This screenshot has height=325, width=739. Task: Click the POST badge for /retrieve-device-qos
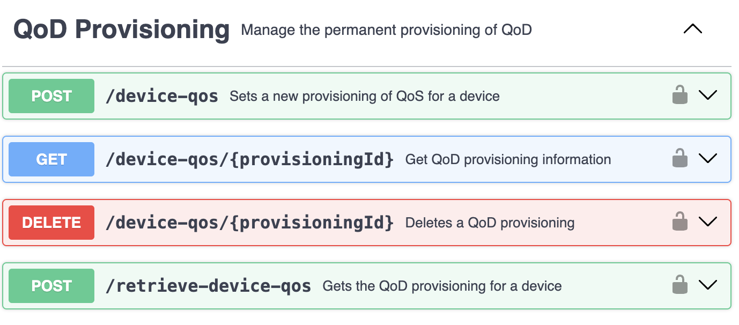(x=51, y=286)
